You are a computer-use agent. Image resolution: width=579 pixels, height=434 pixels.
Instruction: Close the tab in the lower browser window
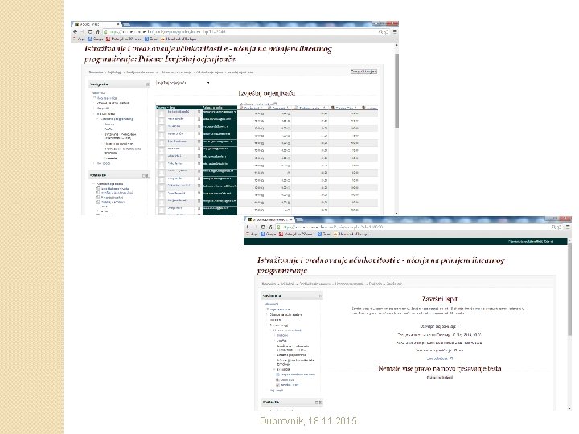291,219
